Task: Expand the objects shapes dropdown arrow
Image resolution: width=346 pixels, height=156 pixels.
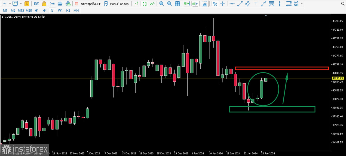Action: coord(302,4)
